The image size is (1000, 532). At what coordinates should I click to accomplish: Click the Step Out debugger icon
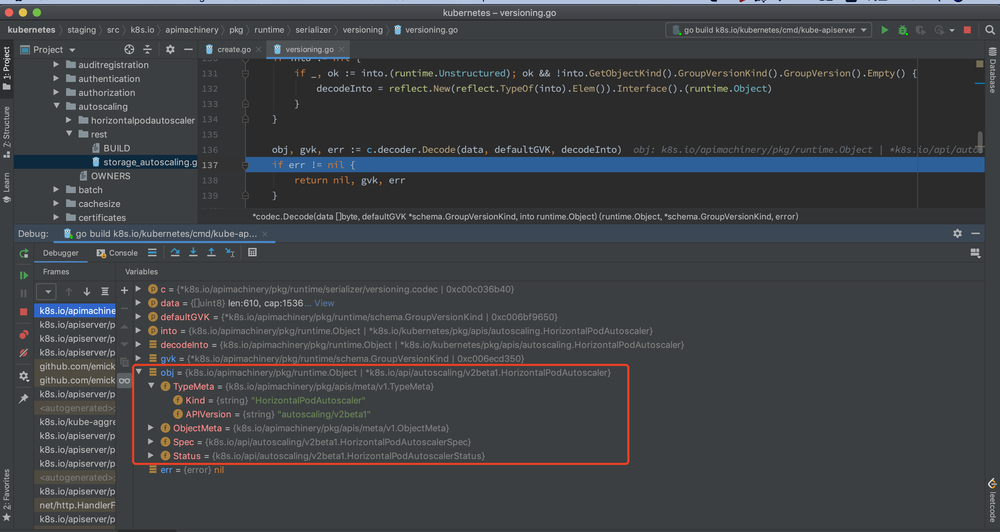(211, 252)
